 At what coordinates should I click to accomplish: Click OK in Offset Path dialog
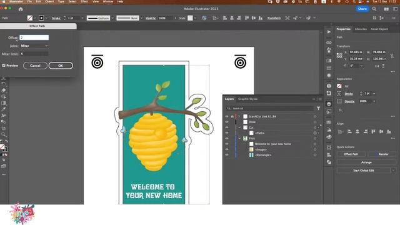(61, 66)
